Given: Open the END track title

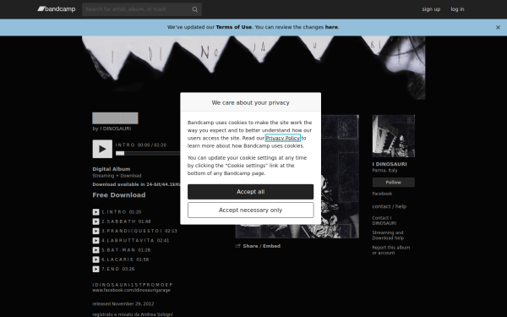Looking at the screenshot, I should click(113, 269).
